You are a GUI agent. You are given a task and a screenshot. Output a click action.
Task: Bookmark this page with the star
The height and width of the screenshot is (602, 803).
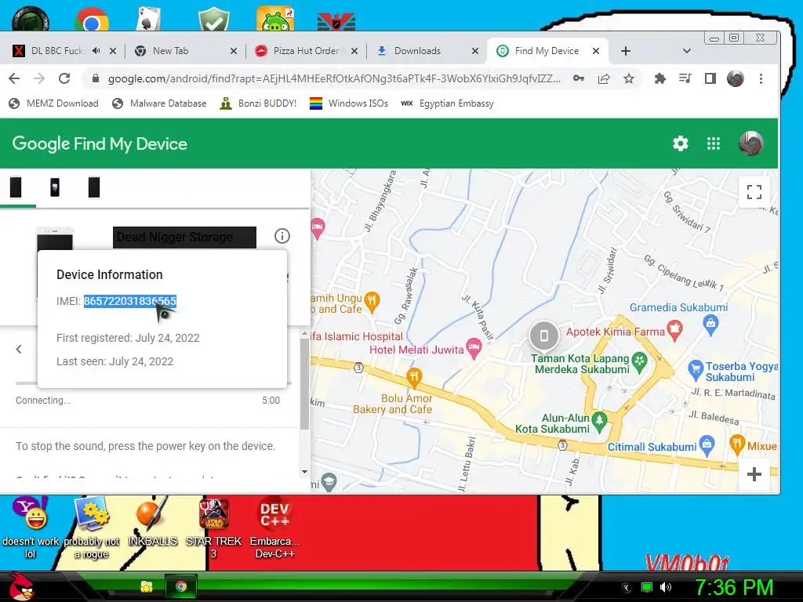pyautogui.click(x=629, y=78)
